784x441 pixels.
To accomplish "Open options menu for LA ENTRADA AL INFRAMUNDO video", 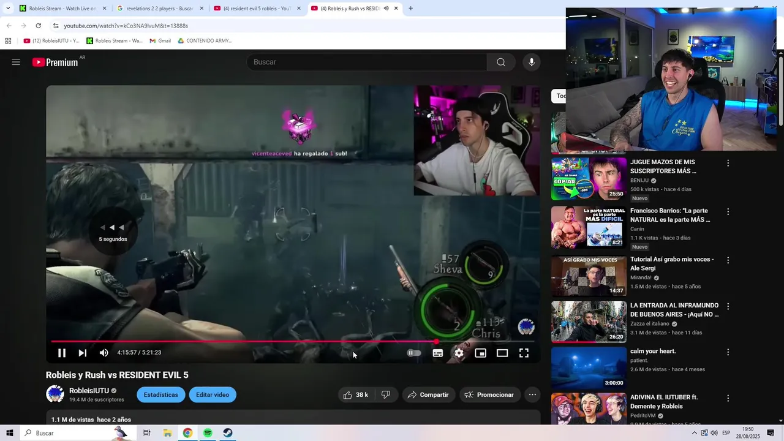I will point(728,306).
